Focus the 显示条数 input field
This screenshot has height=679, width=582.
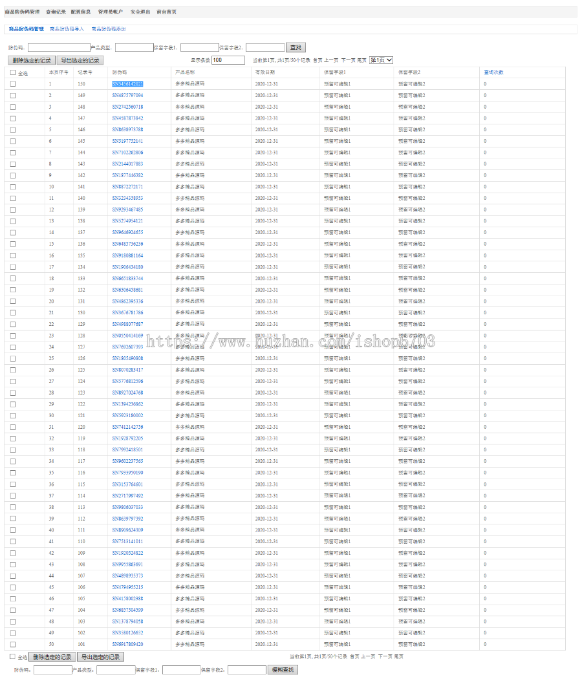[228, 60]
